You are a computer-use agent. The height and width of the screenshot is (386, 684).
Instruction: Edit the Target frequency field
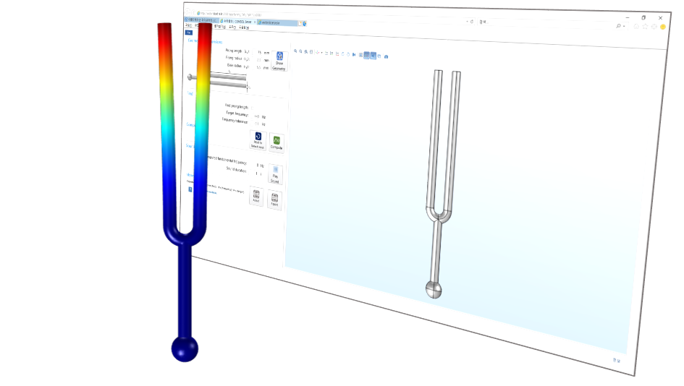click(x=257, y=116)
